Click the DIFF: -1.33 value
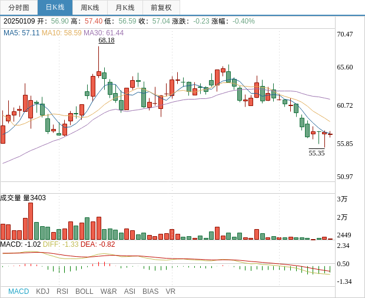Image resolution: width=365 pixels, height=298 pixels. (61, 244)
